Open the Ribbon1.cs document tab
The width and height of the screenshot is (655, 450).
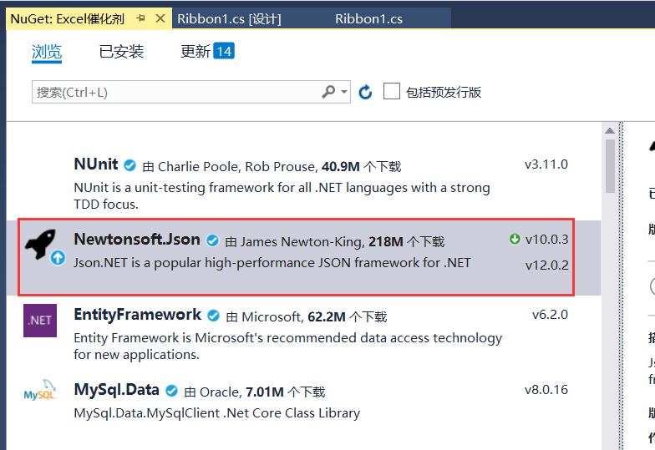368,18
